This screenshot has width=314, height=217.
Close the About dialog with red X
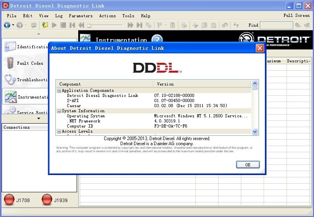pos(260,48)
